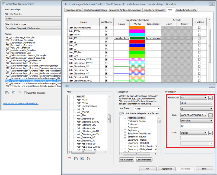The width and height of the screenshot is (217, 175).
Task: Click the duplicate filter icon in Filter dialog
Action: click(76, 159)
